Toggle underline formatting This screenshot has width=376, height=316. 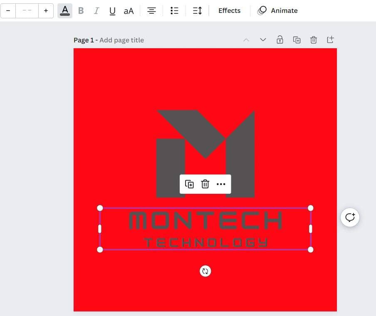(x=112, y=11)
